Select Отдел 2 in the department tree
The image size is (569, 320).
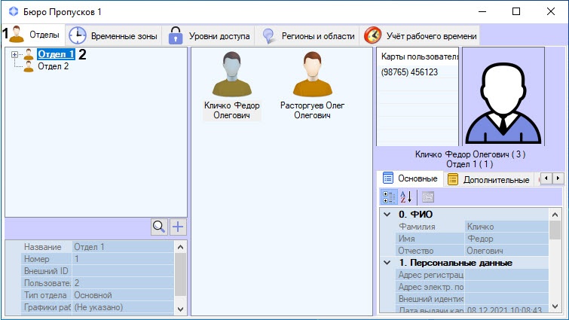pyautogui.click(x=53, y=66)
